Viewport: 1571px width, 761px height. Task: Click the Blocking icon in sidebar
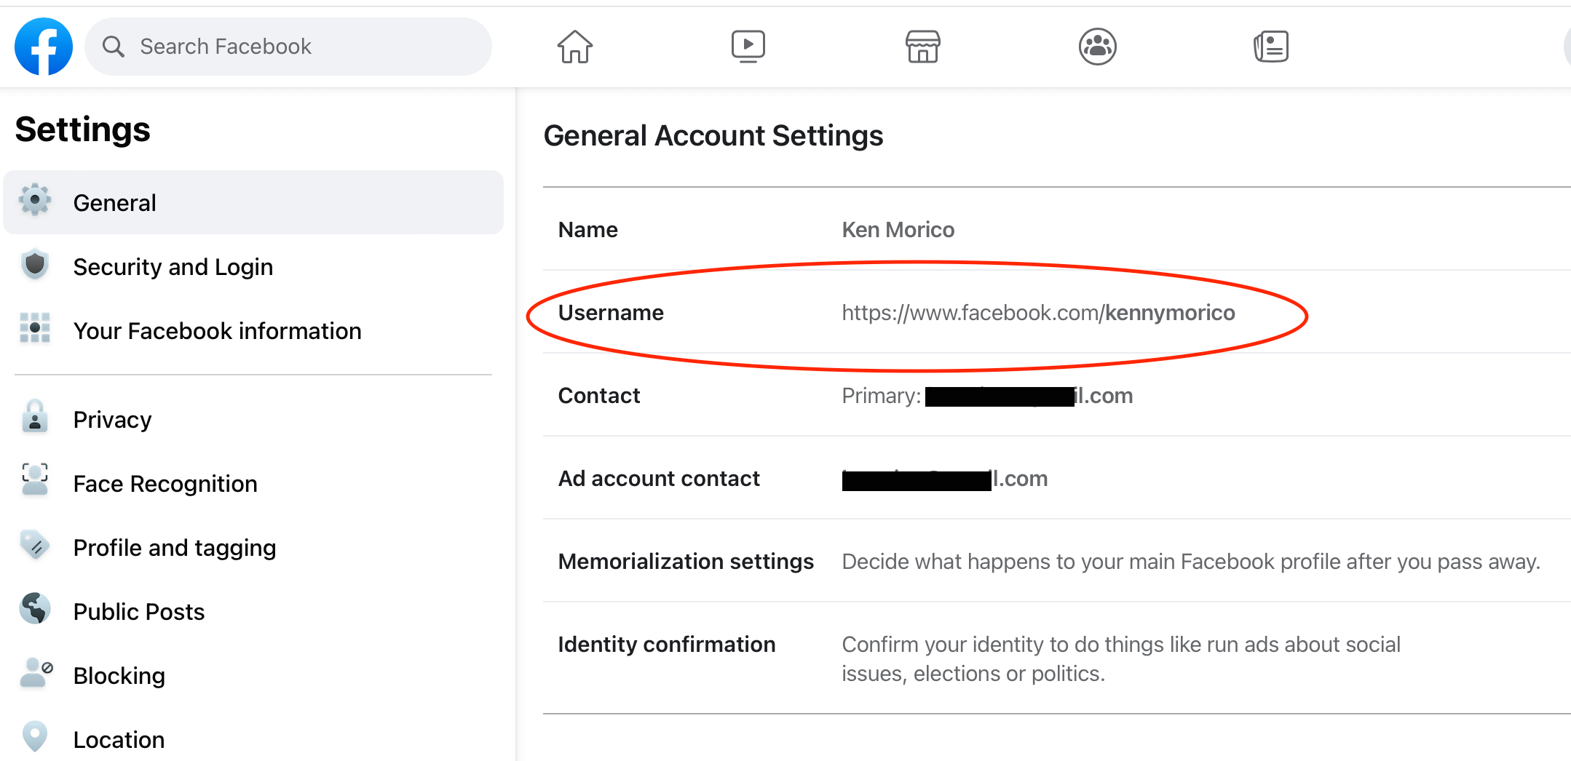click(x=34, y=674)
